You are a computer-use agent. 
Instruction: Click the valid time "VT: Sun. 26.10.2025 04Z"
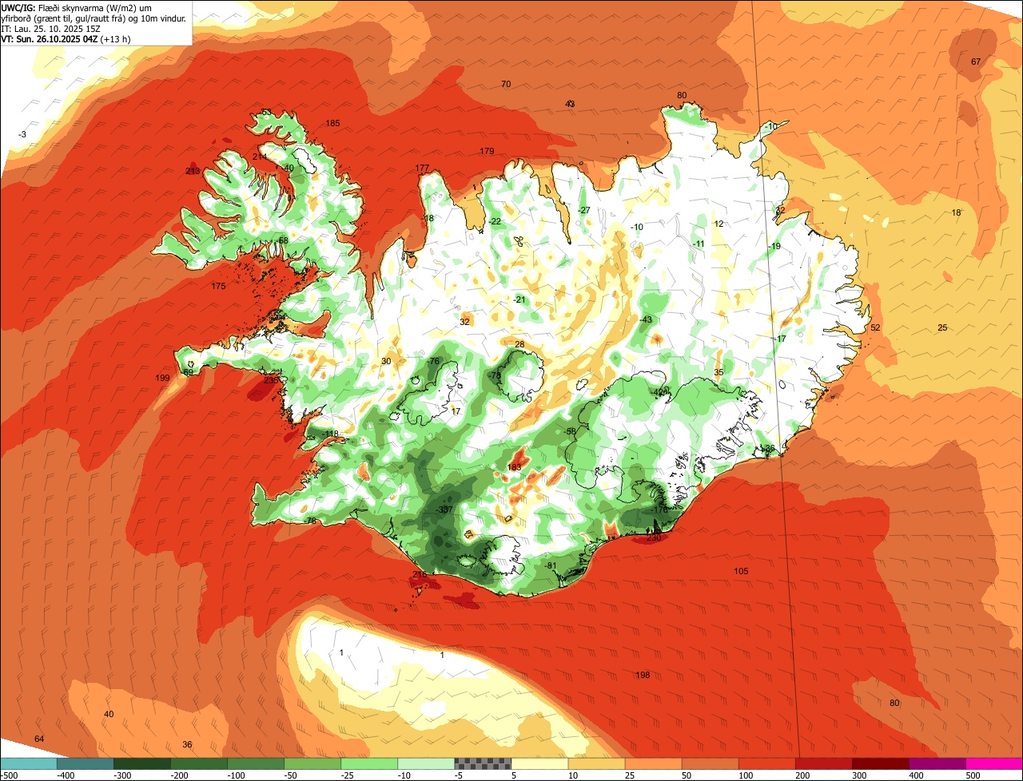tap(49, 39)
